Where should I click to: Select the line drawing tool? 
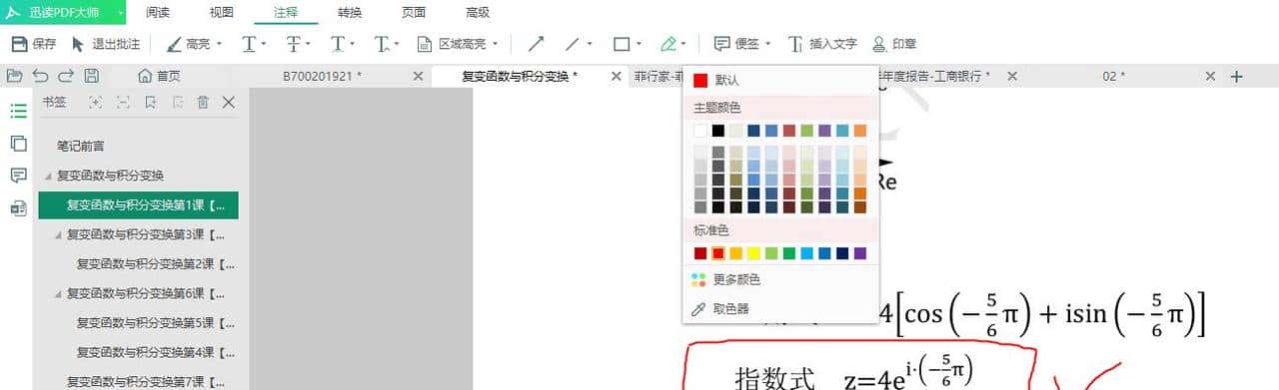tap(573, 44)
